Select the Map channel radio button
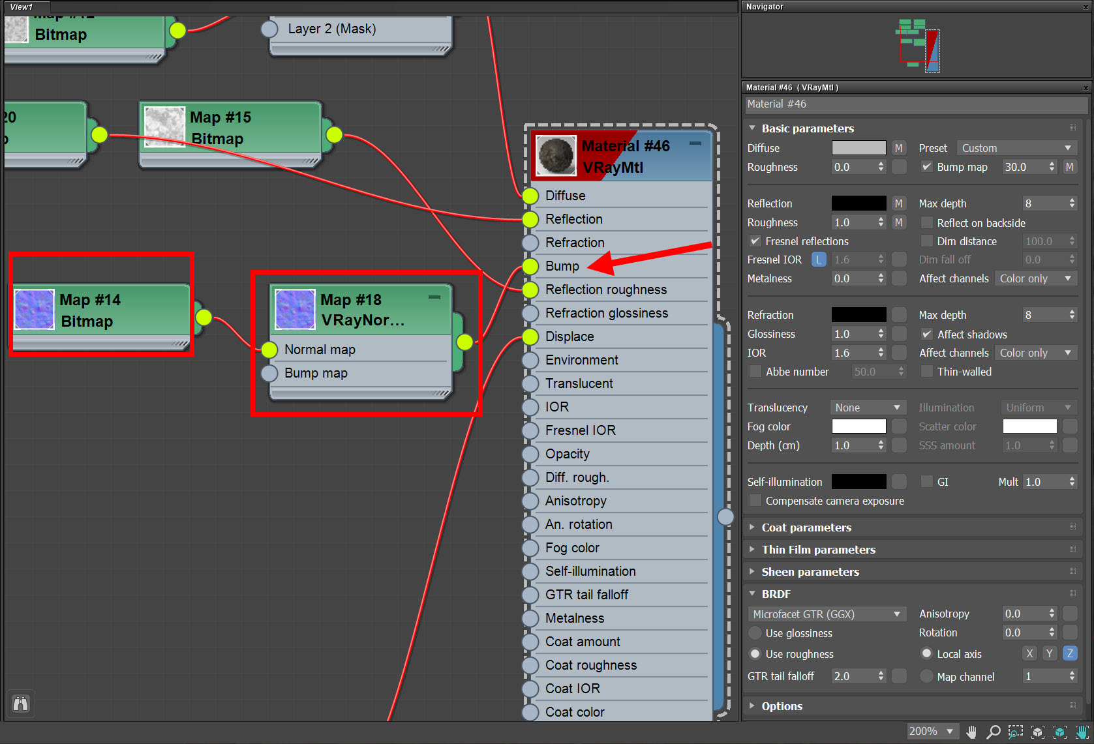 pos(926,676)
